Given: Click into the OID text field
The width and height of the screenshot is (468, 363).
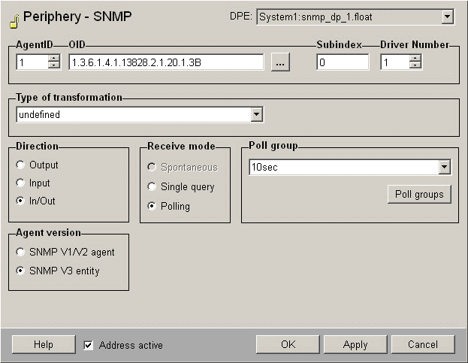Looking at the screenshot, I should click(165, 63).
